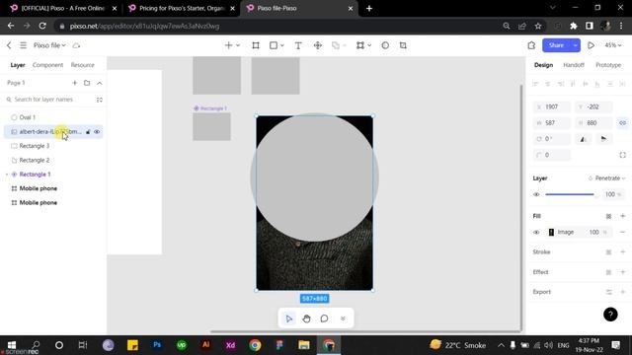This screenshot has height=355, width=632.
Task: Collapse the Page 1 pages list
Action: (x=100, y=83)
